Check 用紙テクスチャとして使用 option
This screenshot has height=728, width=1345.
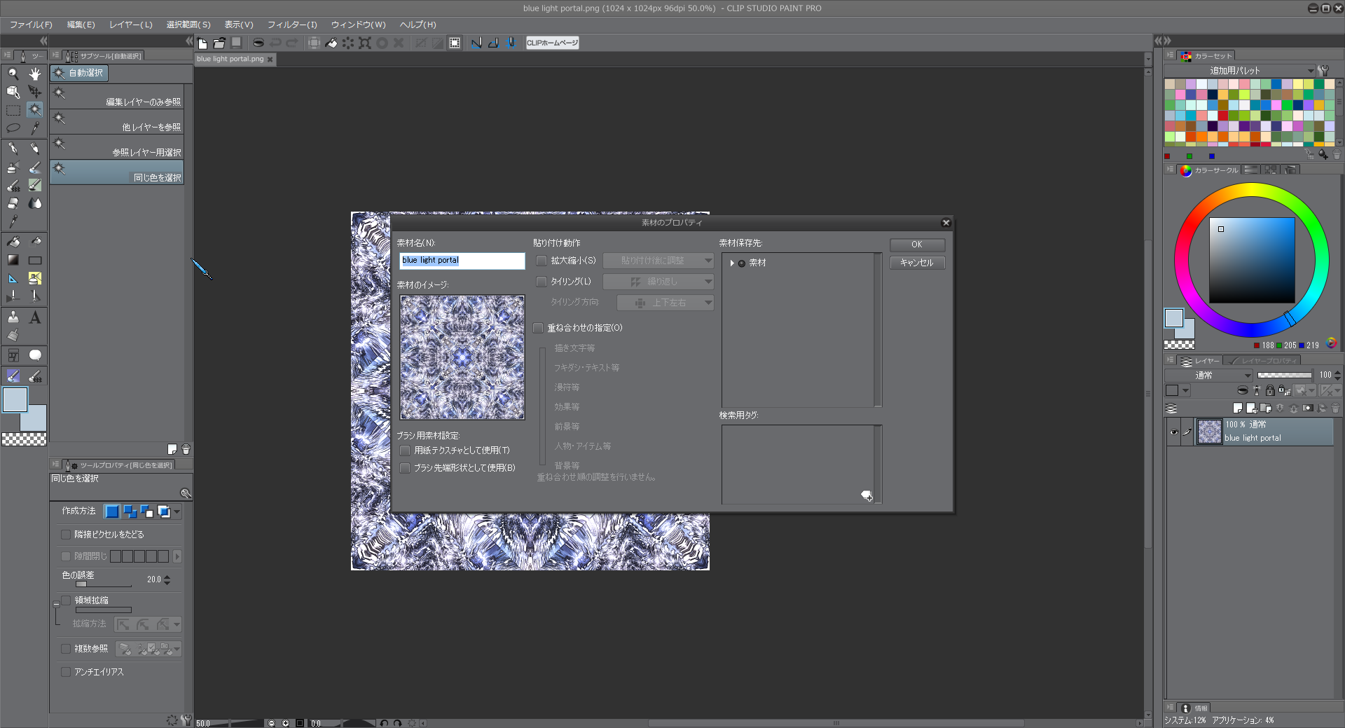pyautogui.click(x=405, y=451)
